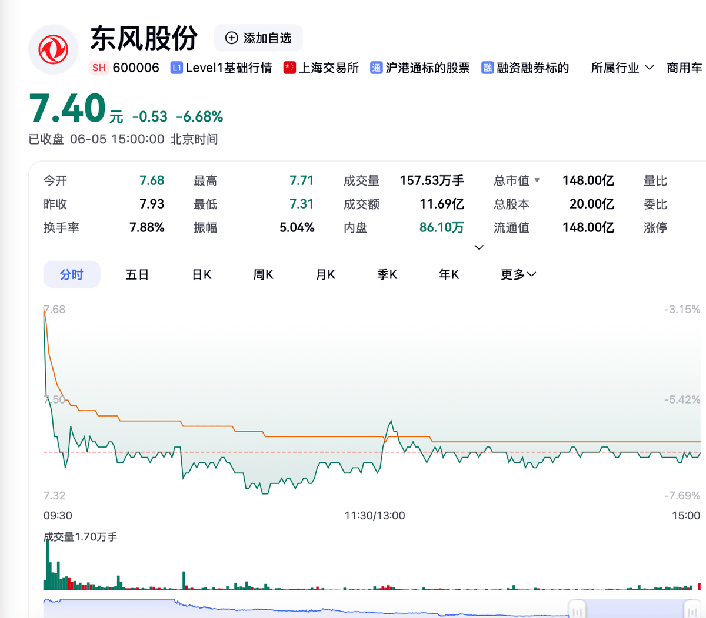This screenshot has width=706, height=618.
Task: Click the L1 Level1 badge icon
Action: pos(176,68)
